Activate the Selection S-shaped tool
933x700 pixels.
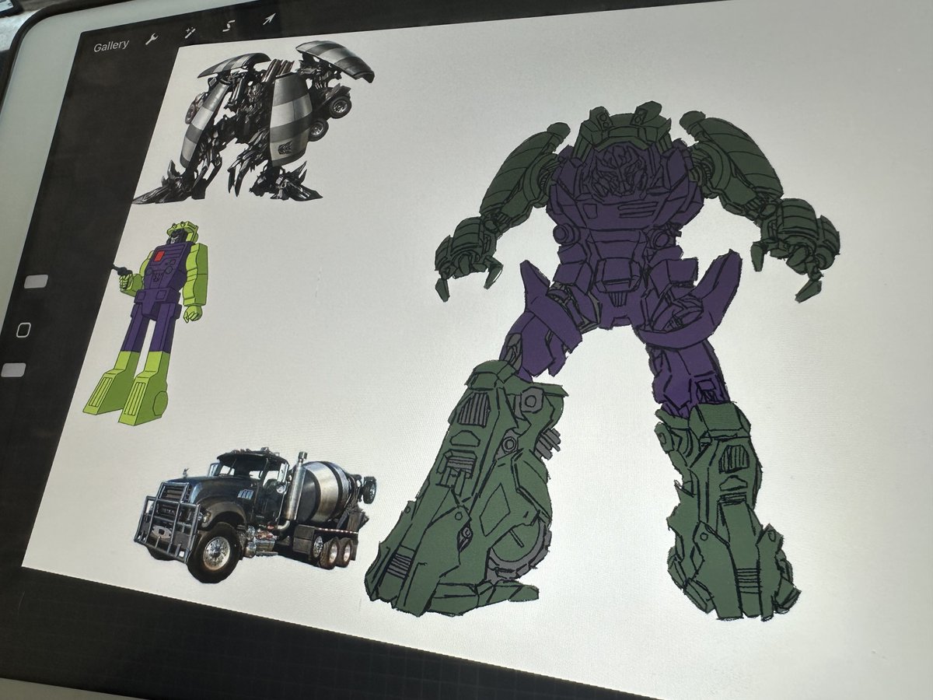229,26
